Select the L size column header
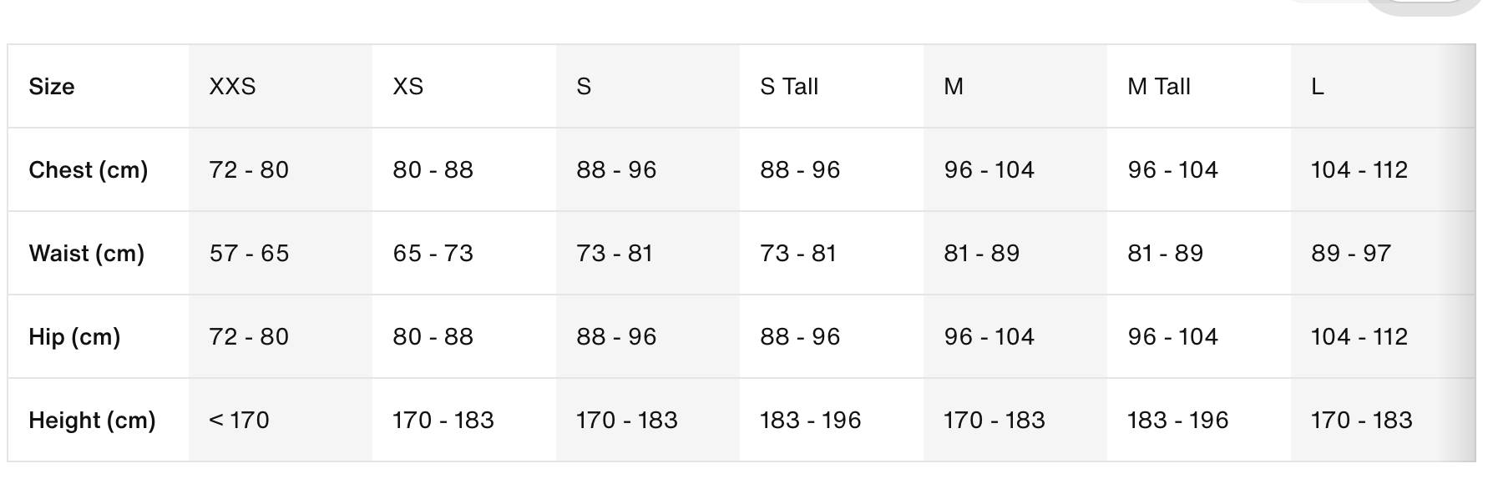The image size is (1488, 499). click(1318, 87)
